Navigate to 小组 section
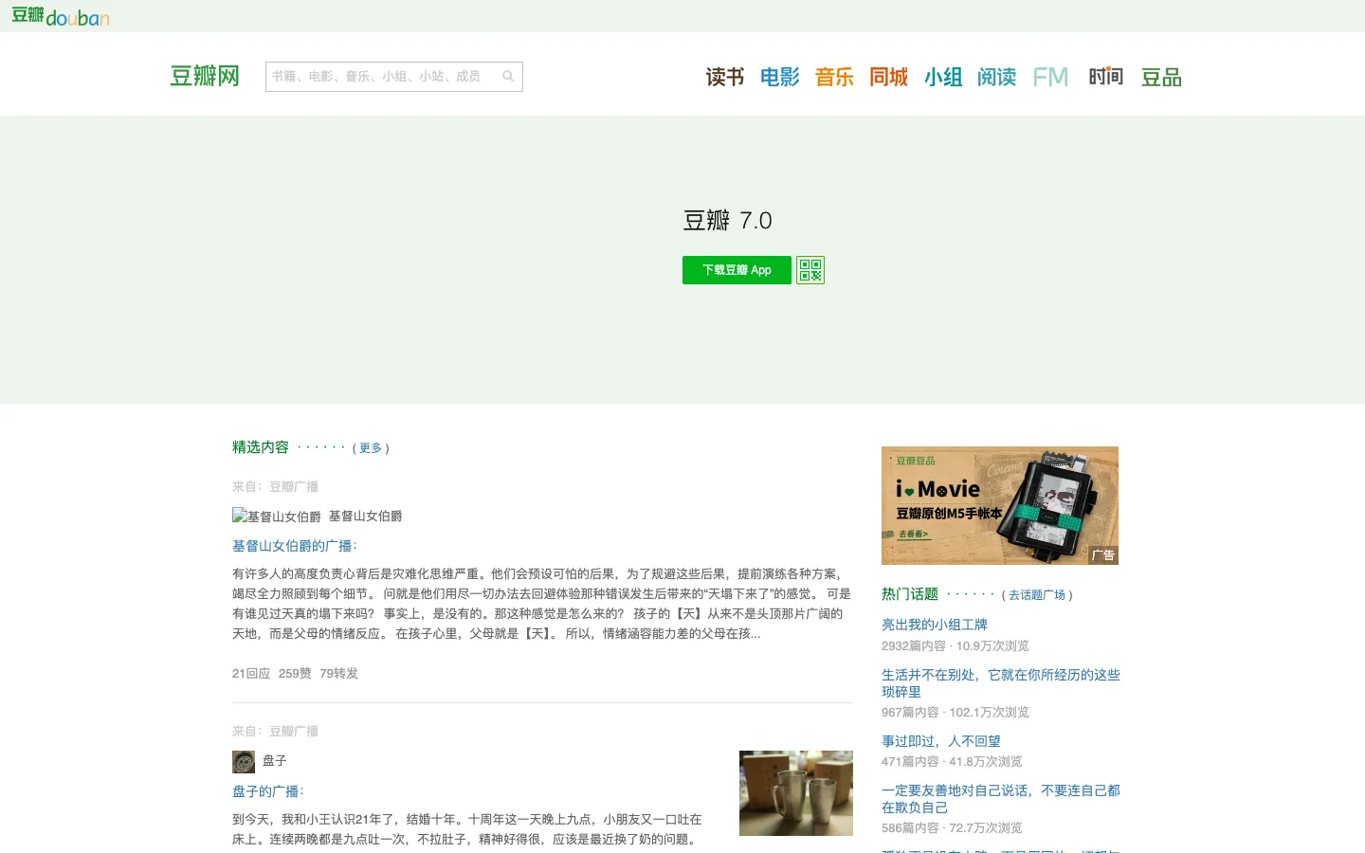 [943, 77]
